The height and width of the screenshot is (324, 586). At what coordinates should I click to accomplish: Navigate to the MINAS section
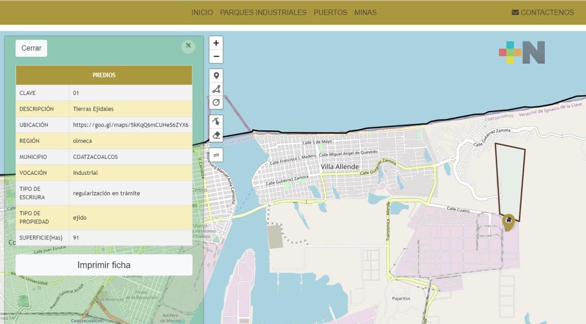pyautogui.click(x=365, y=12)
